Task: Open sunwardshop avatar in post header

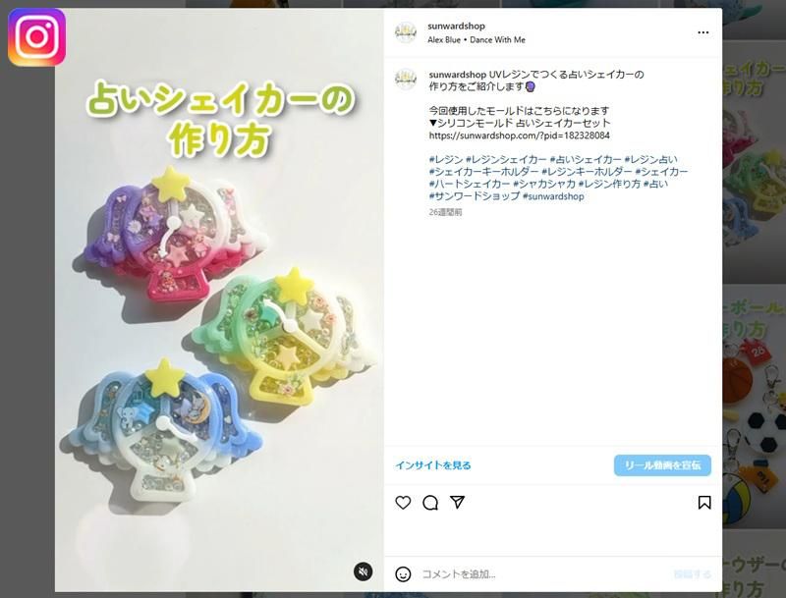Action: (x=406, y=32)
